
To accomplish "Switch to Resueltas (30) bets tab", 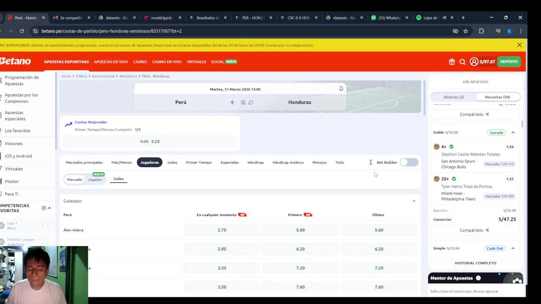I will click(x=497, y=97).
